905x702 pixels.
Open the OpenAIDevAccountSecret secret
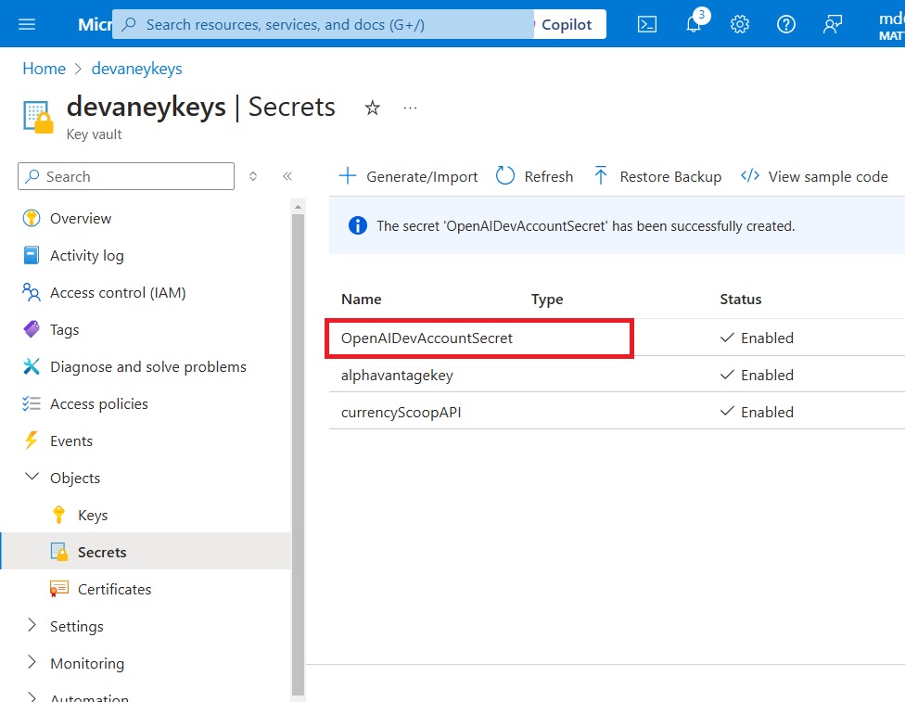coord(427,338)
